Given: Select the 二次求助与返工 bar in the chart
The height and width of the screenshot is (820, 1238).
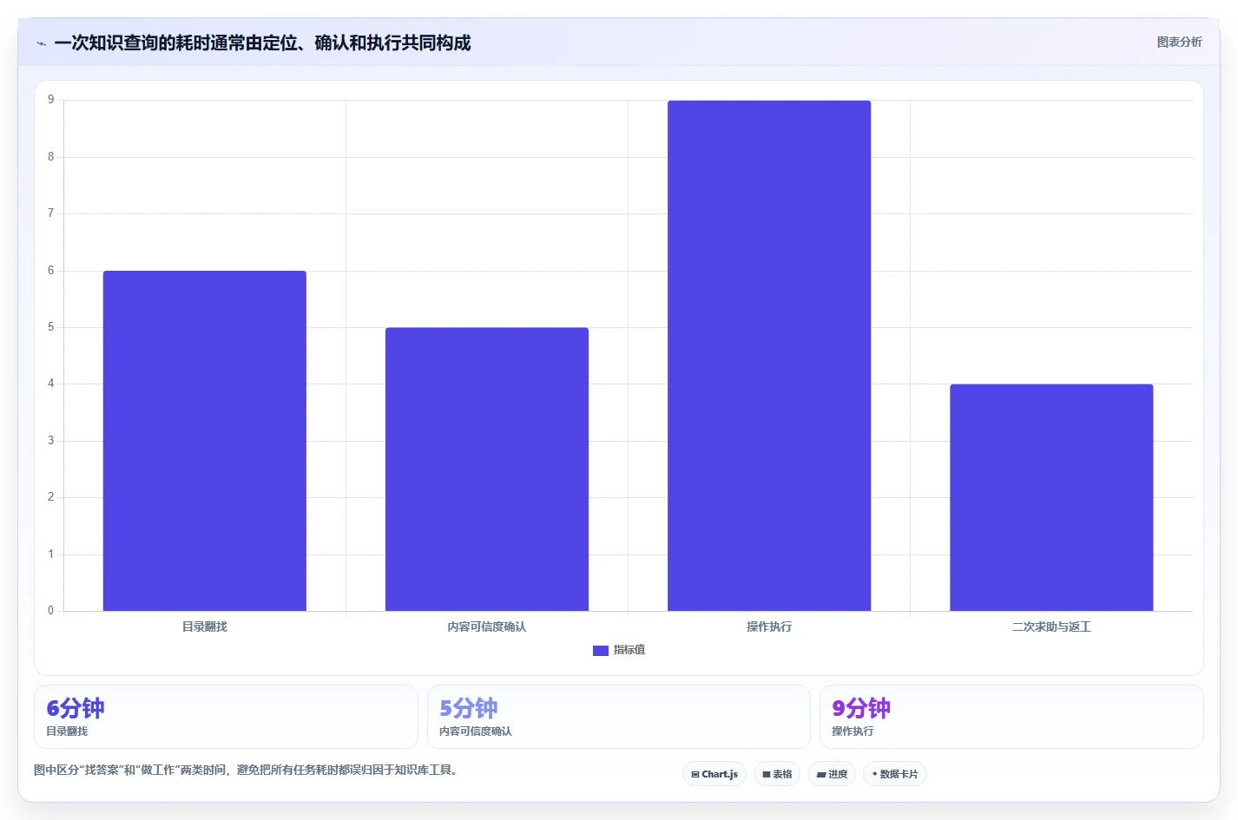Looking at the screenshot, I should click(x=1051, y=497).
